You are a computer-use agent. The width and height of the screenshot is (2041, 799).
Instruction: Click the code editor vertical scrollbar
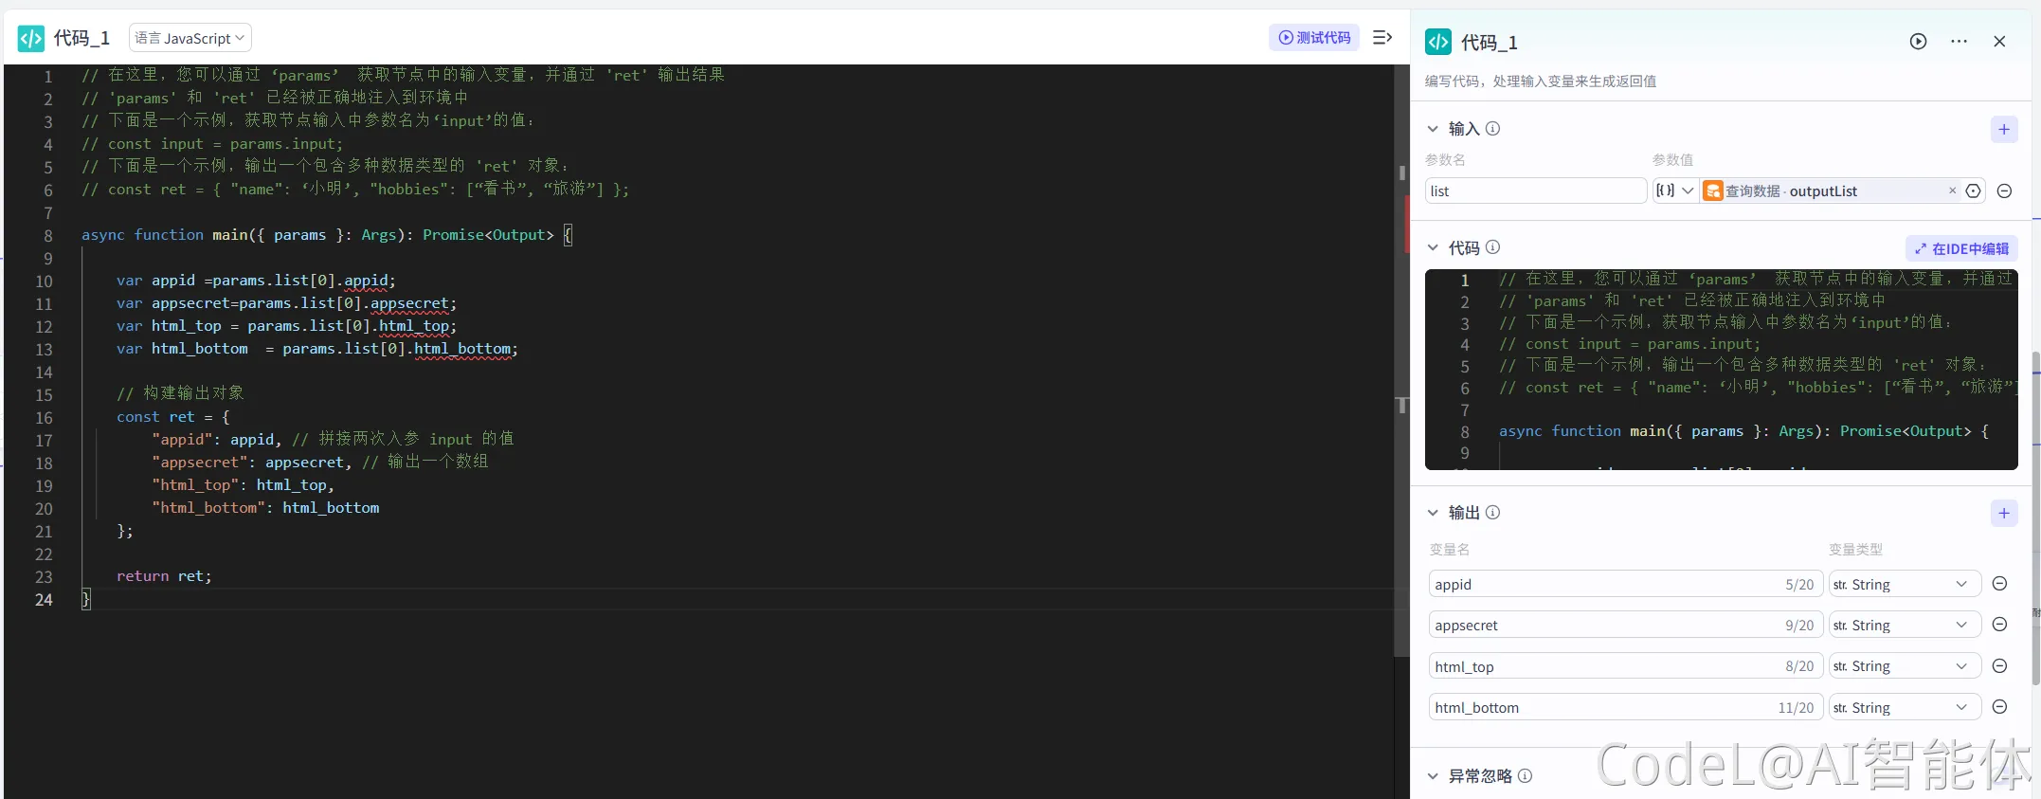click(1401, 360)
